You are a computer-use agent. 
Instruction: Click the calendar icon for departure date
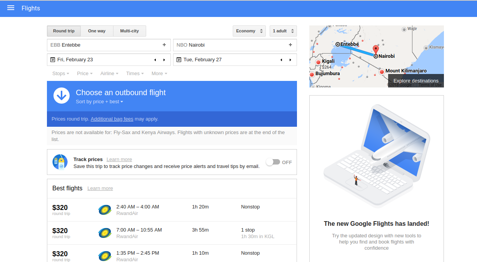(53, 60)
